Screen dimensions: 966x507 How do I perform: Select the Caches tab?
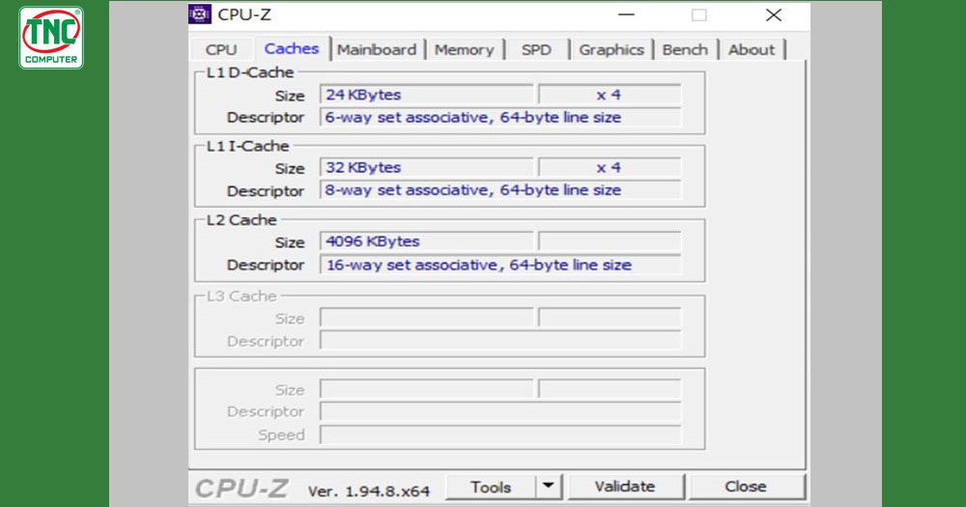292,48
